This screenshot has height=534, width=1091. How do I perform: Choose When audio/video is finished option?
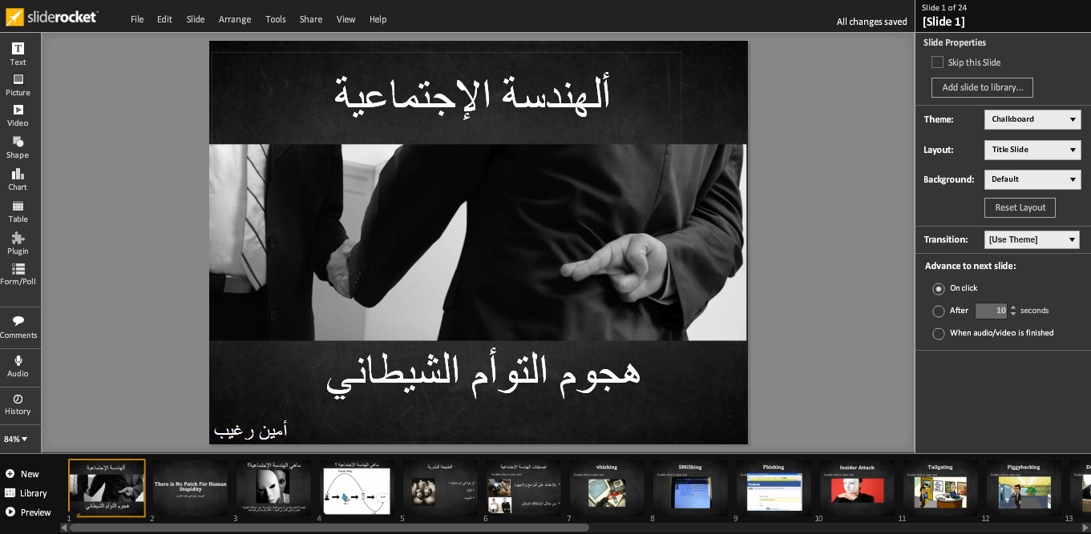click(x=939, y=333)
